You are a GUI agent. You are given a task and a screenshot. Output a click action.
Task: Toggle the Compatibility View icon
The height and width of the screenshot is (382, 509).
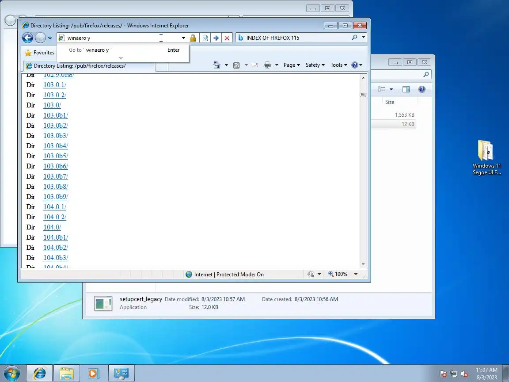click(x=205, y=38)
